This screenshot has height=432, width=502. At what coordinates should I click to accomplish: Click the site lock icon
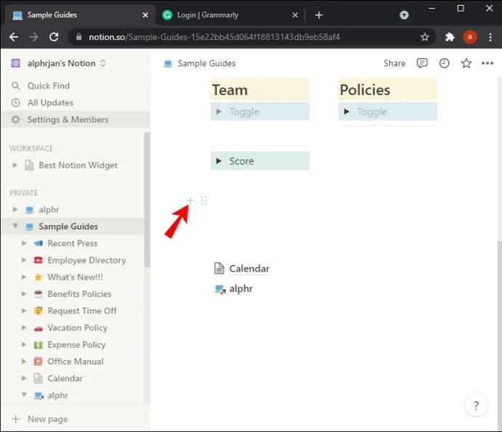click(x=79, y=37)
